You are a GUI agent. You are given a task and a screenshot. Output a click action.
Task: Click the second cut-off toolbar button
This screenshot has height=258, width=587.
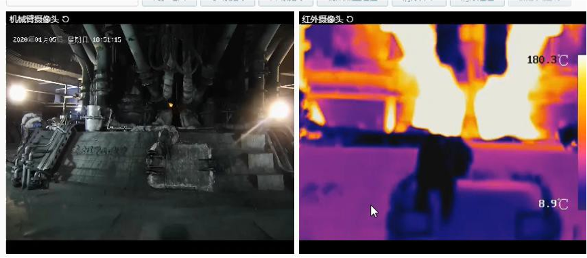[x=228, y=3]
